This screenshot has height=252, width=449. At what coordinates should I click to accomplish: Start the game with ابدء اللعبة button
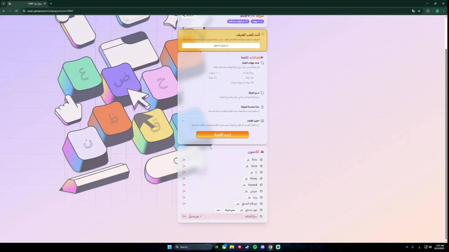(222, 134)
